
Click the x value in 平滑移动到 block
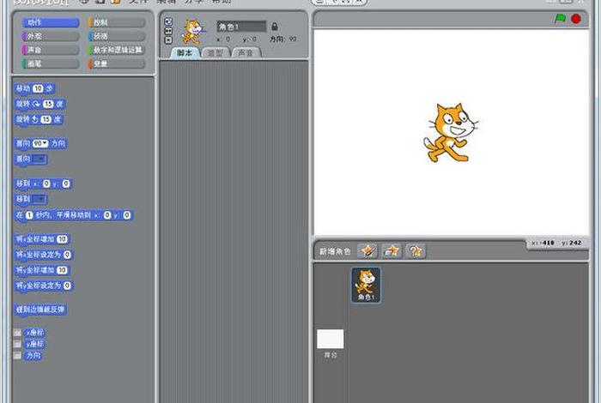[107, 215]
